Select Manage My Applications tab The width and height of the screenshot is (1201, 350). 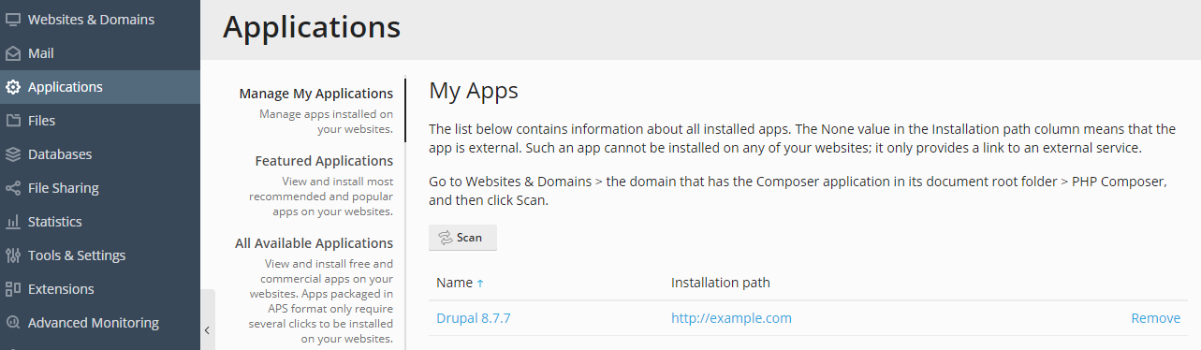point(316,94)
